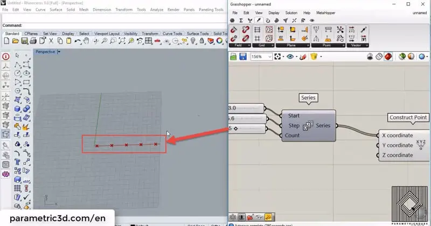Click the Print icon in Rhino toolbar
431x226 pixels.
tap(33, 41)
